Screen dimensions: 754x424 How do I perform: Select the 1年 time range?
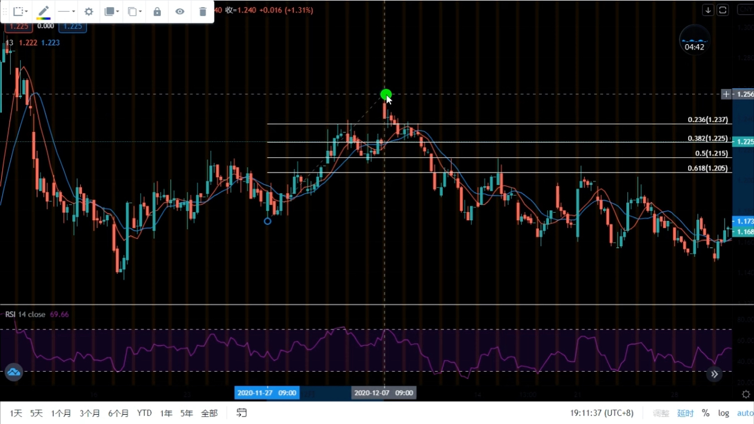click(x=166, y=413)
